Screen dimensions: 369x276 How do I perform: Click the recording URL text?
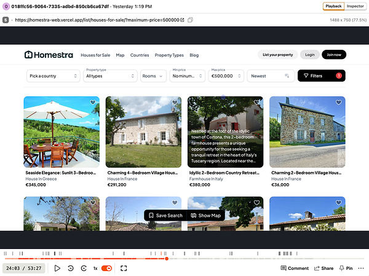(x=97, y=20)
